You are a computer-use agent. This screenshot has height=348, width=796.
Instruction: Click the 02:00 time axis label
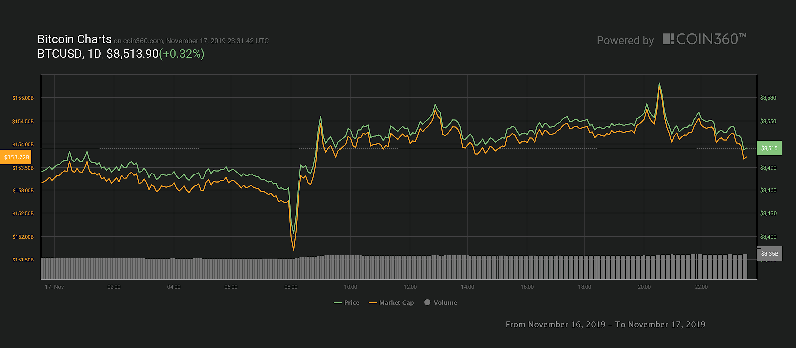(x=114, y=287)
